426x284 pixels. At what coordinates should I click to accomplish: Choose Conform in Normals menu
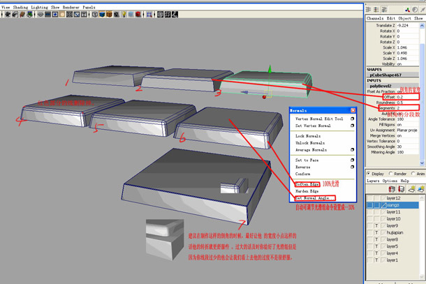tap(302, 174)
